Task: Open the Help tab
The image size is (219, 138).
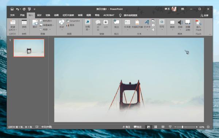Action: pyautogui.click(x=97, y=15)
